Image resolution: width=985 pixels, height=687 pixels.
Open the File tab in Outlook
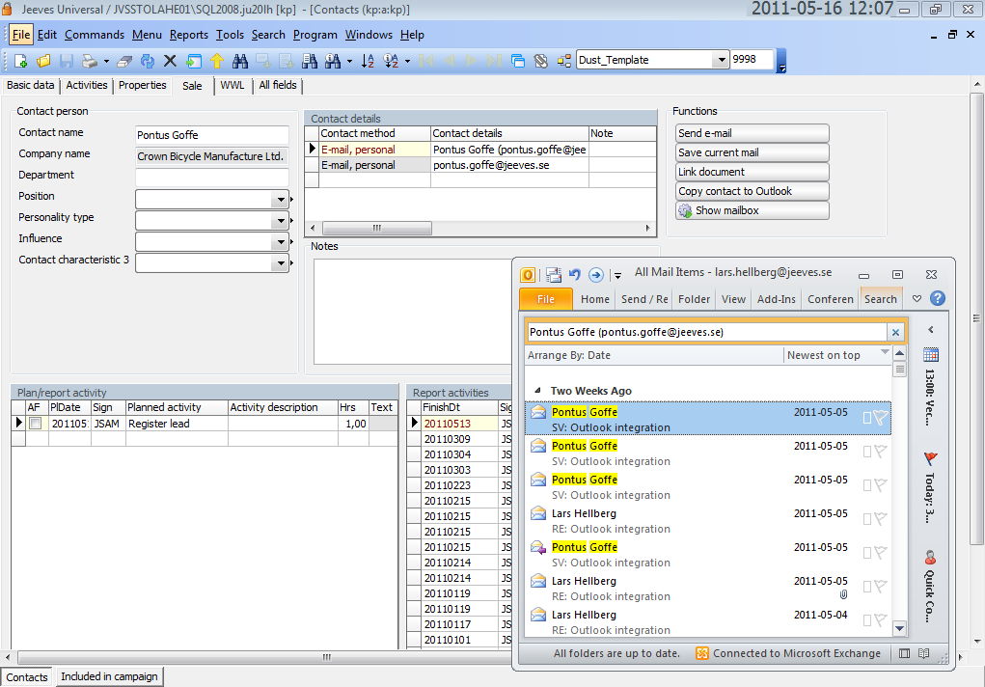click(546, 299)
